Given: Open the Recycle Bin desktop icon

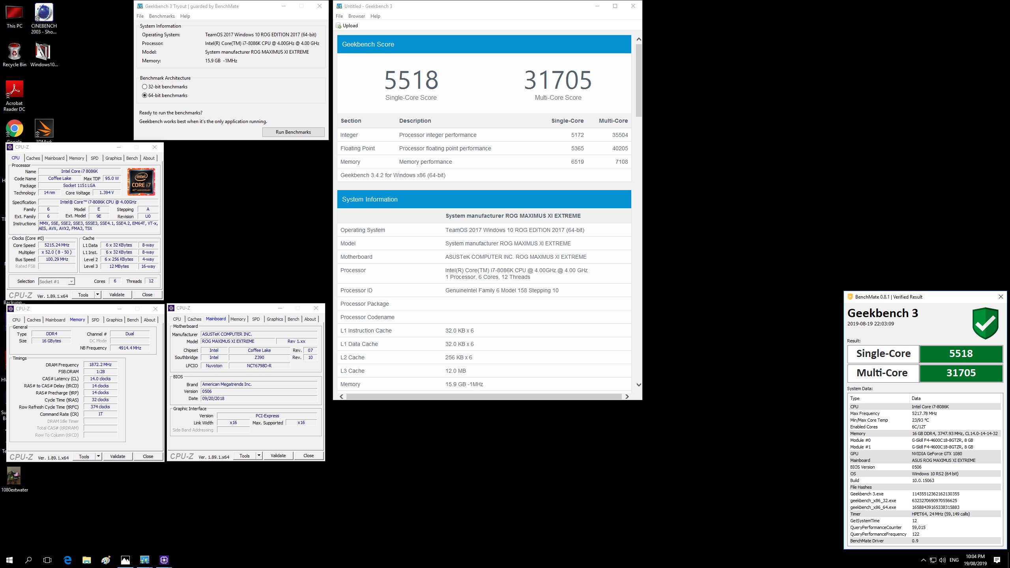Looking at the screenshot, I should (x=15, y=54).
